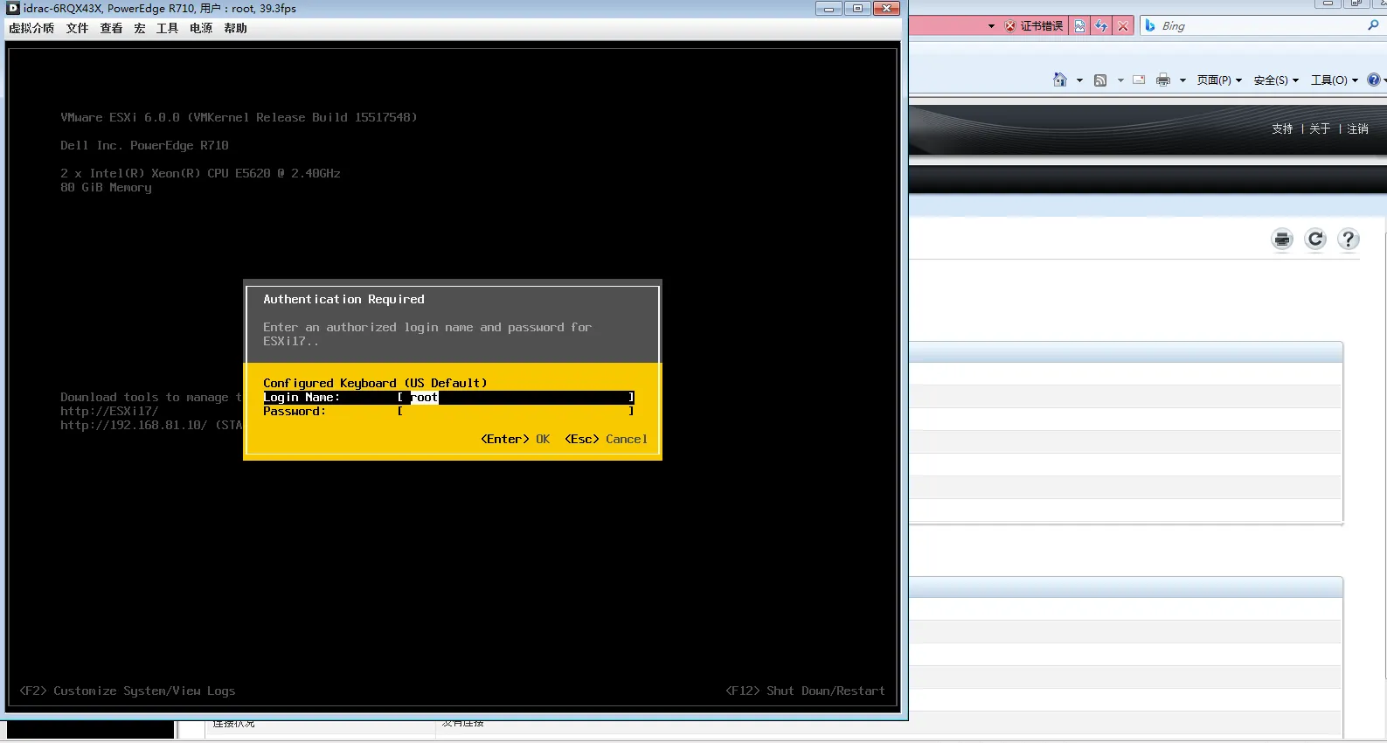Click VMware ESXi 6.0.0 version text
Screen dimensions: 1387x743
coord(239,117)
